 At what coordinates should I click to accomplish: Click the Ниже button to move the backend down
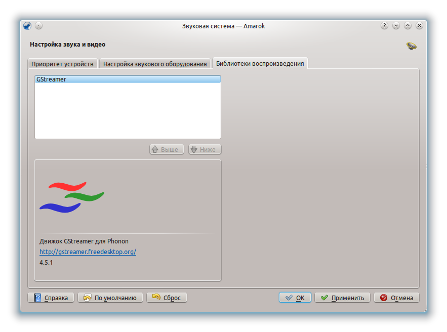click(205, 149)
